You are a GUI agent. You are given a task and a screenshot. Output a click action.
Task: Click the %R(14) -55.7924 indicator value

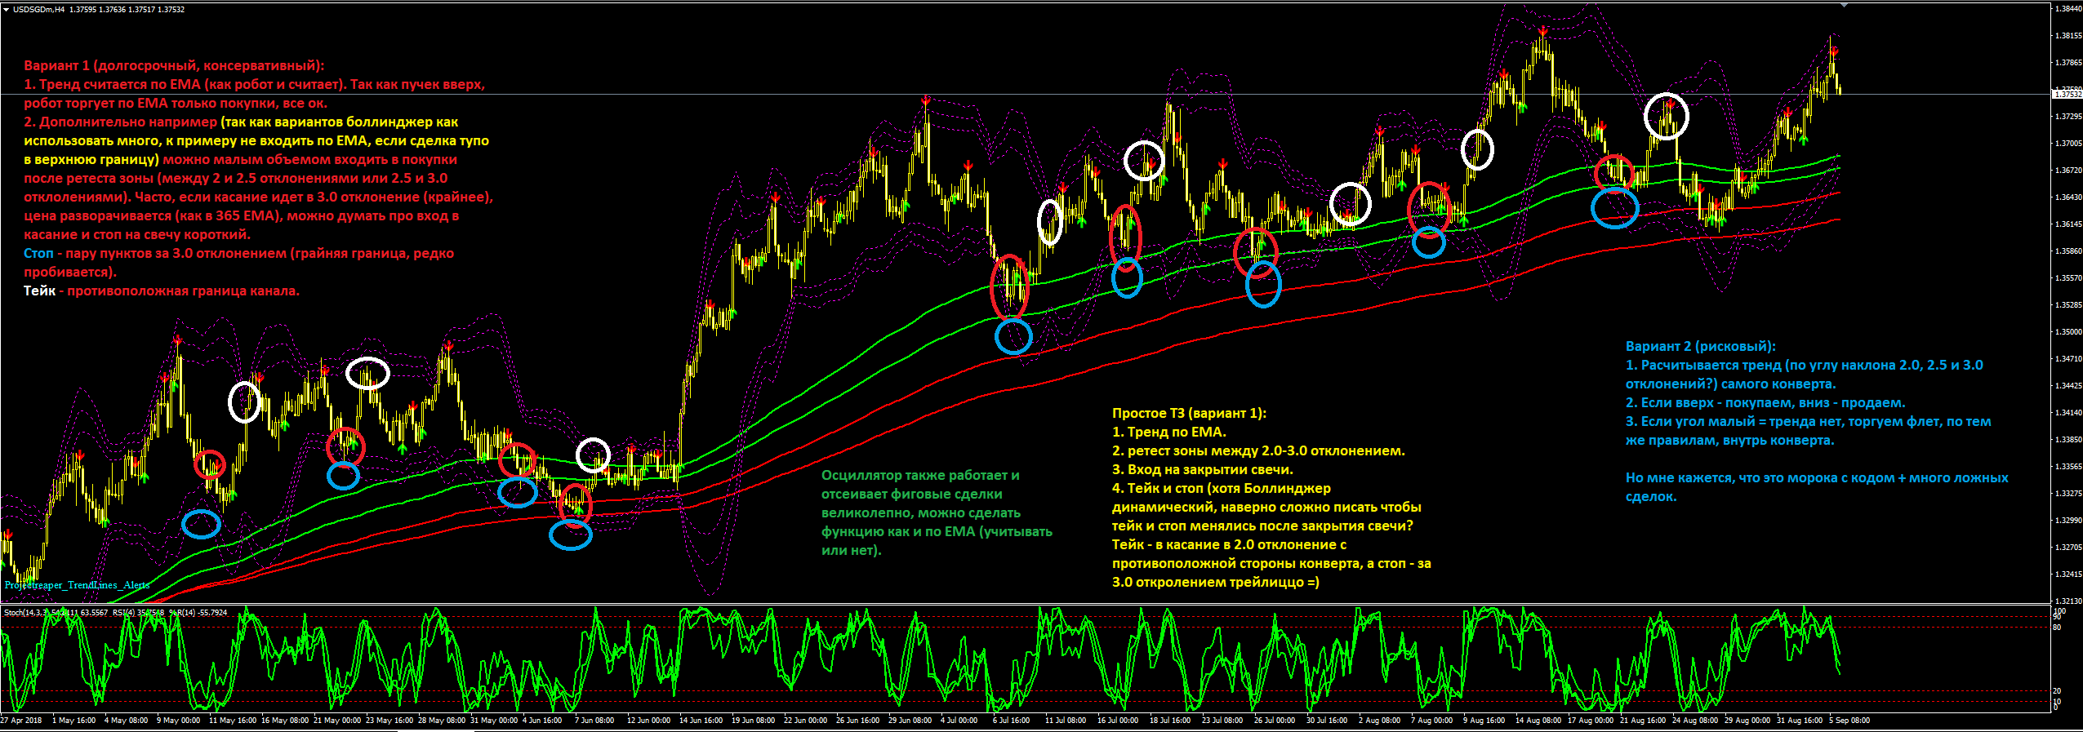[x=198, y=612]
